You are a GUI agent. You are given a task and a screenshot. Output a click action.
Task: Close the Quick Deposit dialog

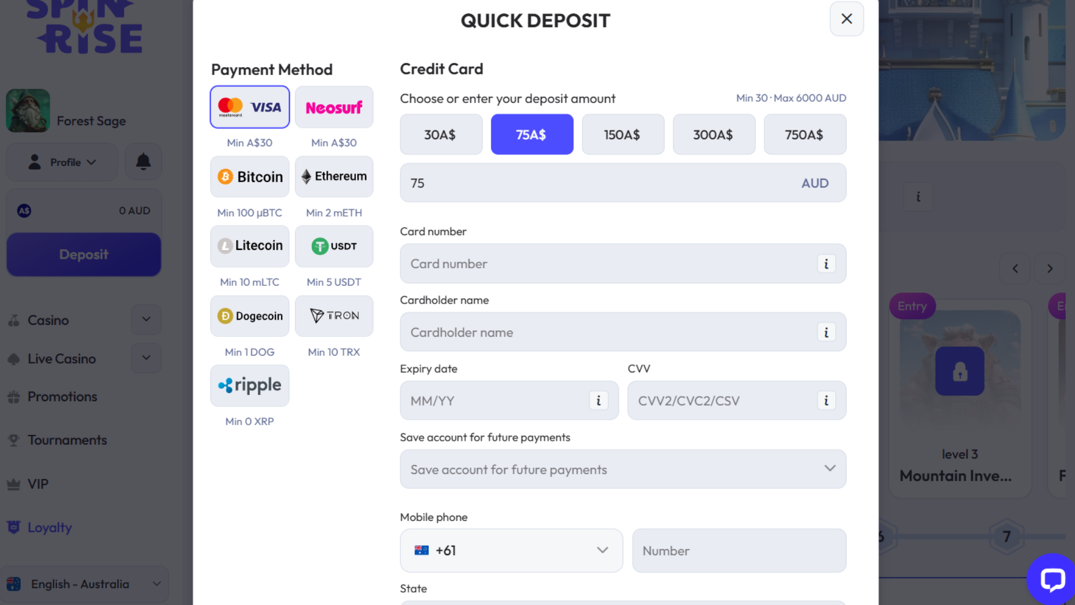pyautogui.click(x=847, y=19)
